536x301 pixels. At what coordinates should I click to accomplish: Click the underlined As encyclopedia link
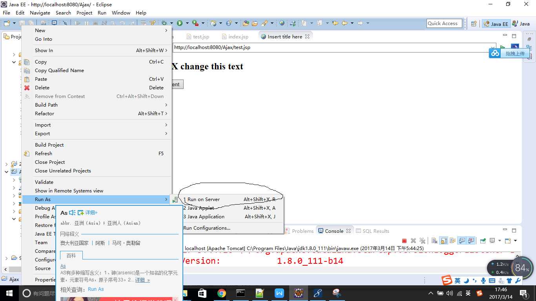(63, 266)
